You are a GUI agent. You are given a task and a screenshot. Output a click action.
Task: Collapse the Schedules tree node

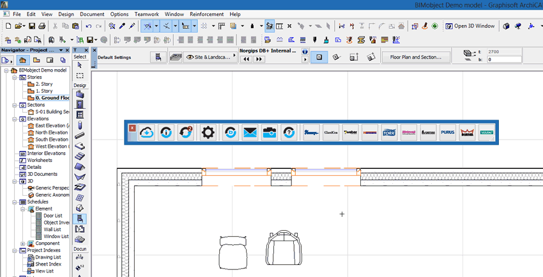[x=15, y=202]
